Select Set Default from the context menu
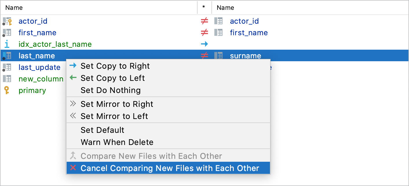Viewport: 409px width, 186px height. pyautogui.click(x=103, y=130)
